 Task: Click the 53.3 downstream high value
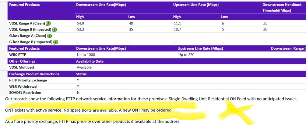81,29
